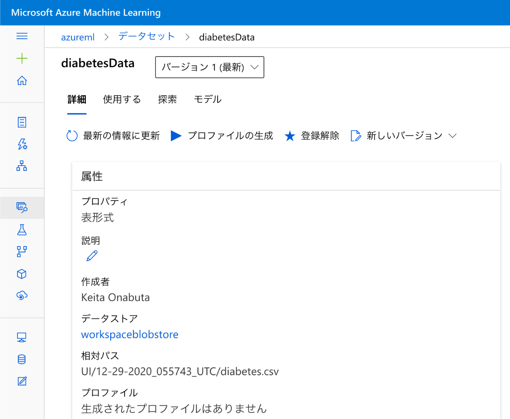This screenshot has width=510, height=419.
Task: Click the diabetesData breadcrumb text
Action: click(x=227, y=37)
